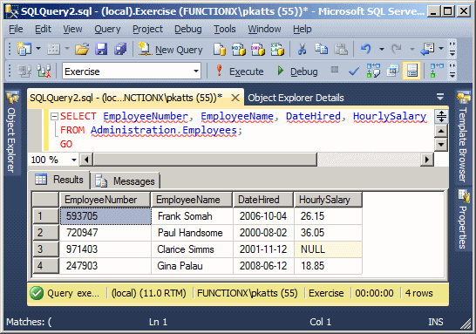
Task: Open the Properties side panel
Action: coord(463,219)
